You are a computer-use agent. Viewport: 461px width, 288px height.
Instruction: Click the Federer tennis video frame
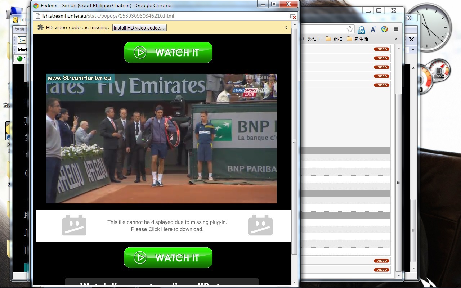pyautogui.click(x=161, y=139)
